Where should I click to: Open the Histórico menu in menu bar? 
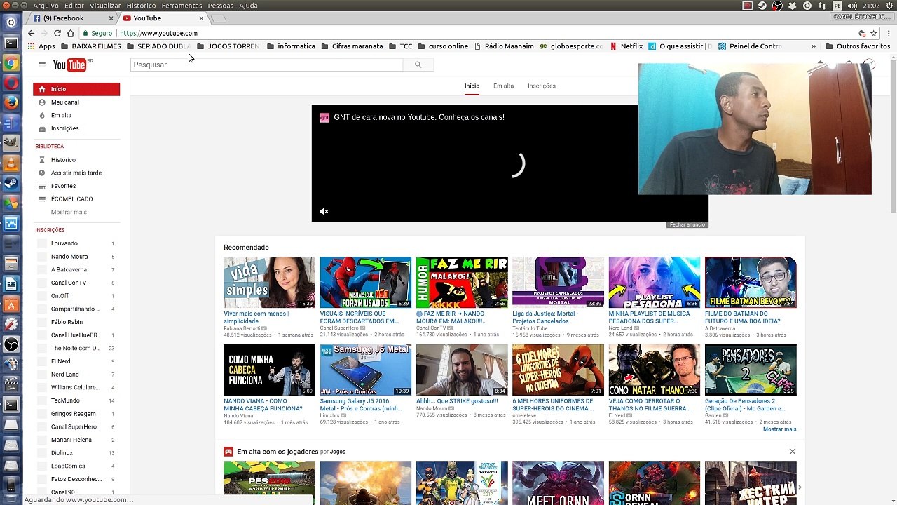click(141, 6)
